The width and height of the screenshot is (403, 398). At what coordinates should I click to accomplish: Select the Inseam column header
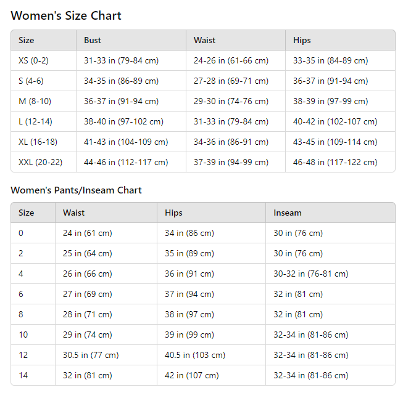(288, 213)
